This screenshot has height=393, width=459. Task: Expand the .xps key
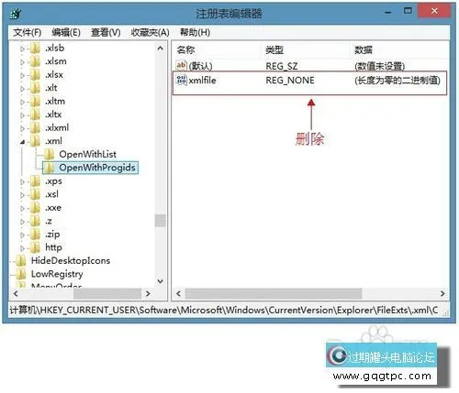[22, 181]
